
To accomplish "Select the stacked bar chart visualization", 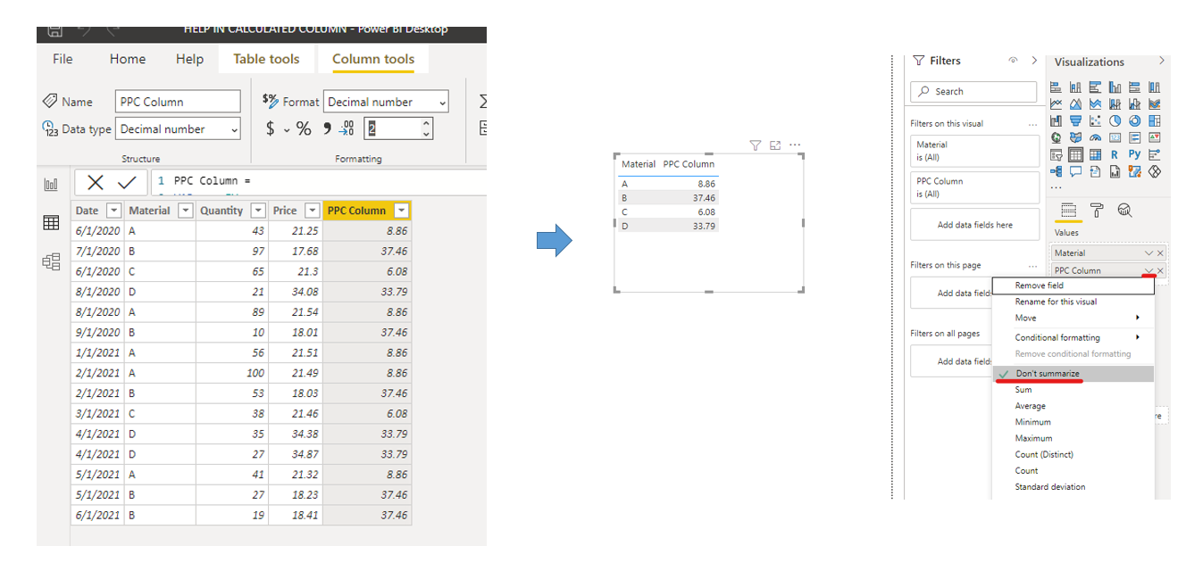I will [x=1056, y=87].
